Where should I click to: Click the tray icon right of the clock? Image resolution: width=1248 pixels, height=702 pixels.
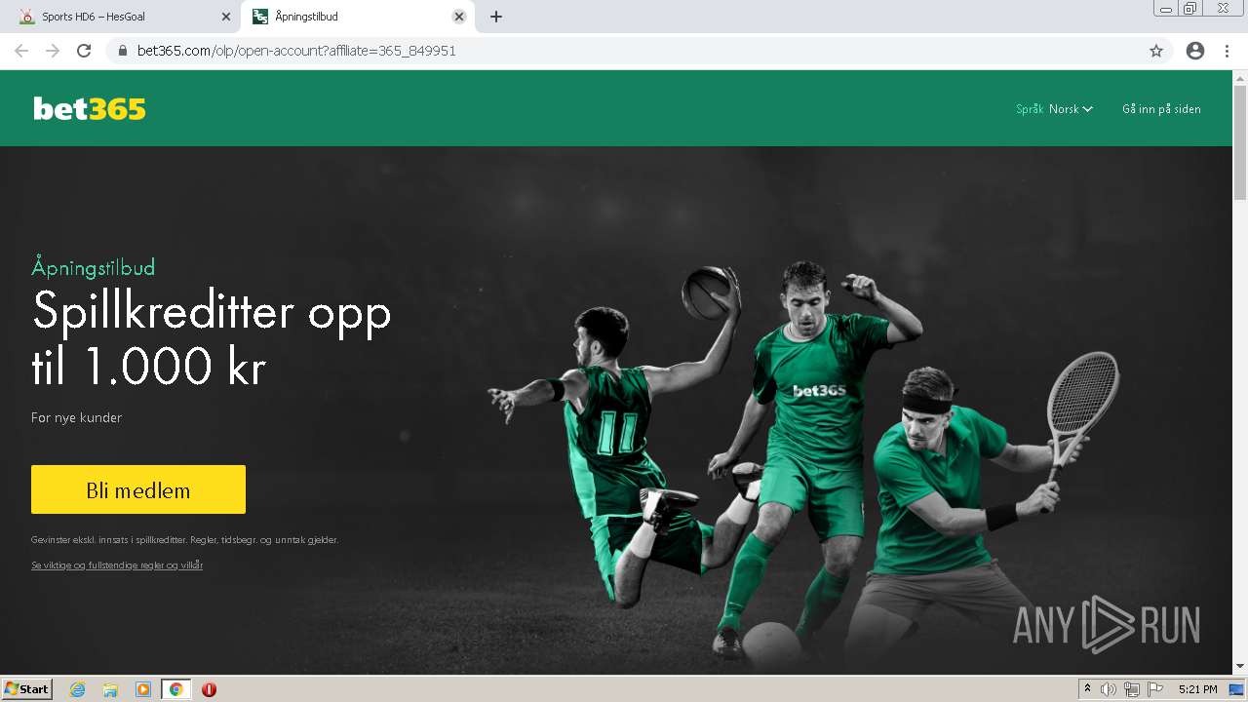click(x=1236, y=689)
